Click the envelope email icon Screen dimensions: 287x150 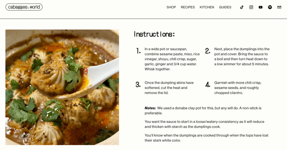click(x=279, y=7)
